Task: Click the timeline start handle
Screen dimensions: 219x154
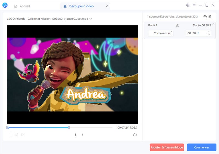Action: [7, 127]
